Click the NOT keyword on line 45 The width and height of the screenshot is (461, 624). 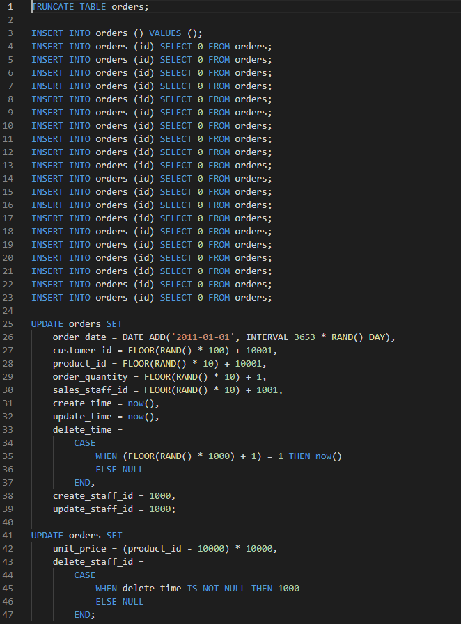pos(210,588)
